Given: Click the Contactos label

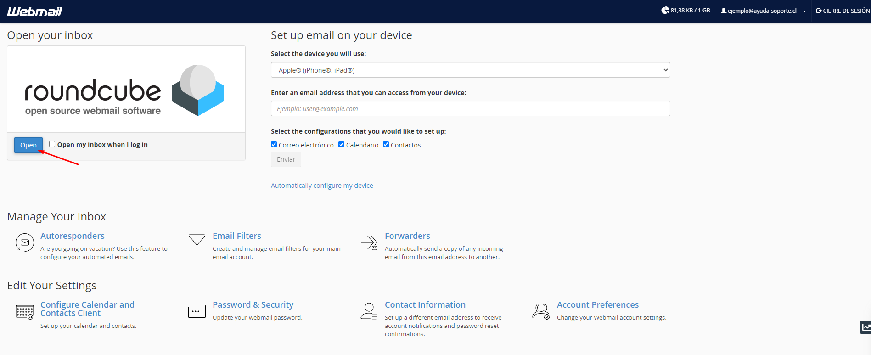Looking at the screenshot, I should (x=406, y=145).
